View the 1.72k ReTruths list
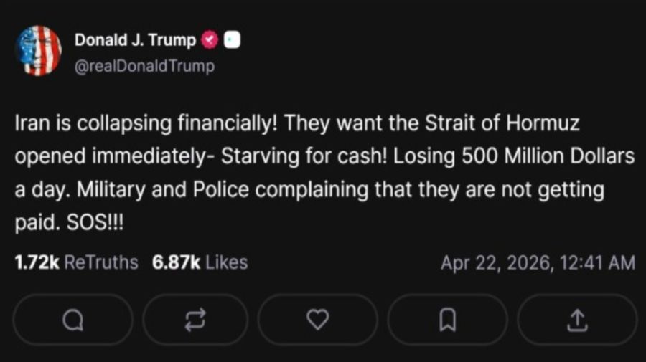Screen dimensions: 646x362 76,262
